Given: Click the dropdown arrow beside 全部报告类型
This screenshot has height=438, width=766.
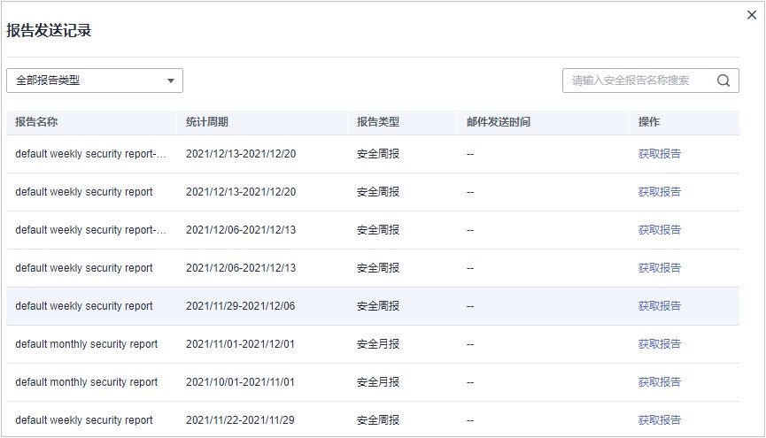Looking at the screenshot, I should coord(171,81).
